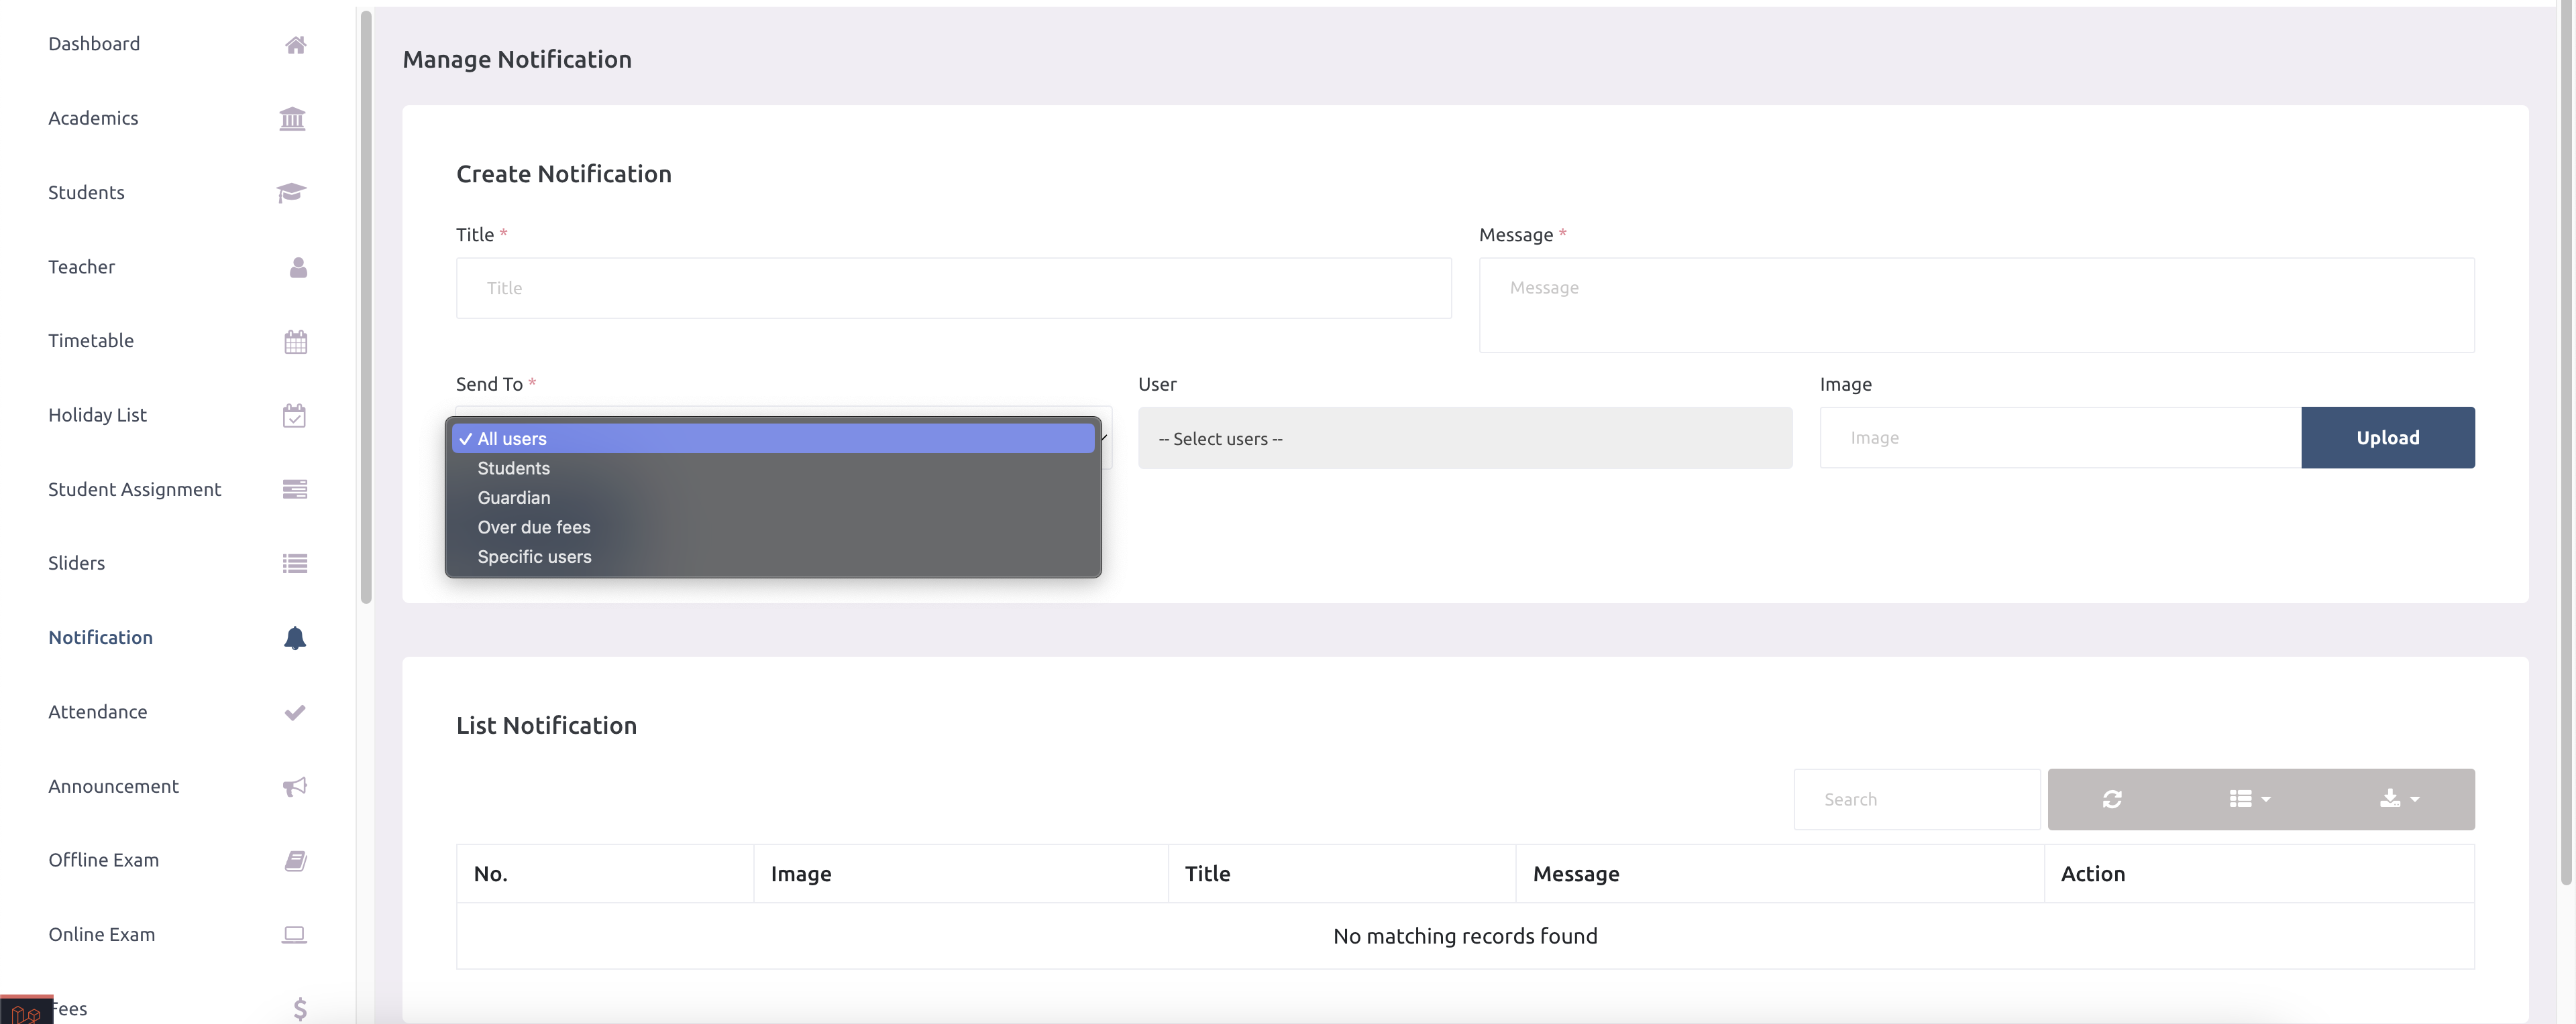Click the Holiday List calendar-check icon
This screenshot has height=1024, width=2576.
point(294,415)
